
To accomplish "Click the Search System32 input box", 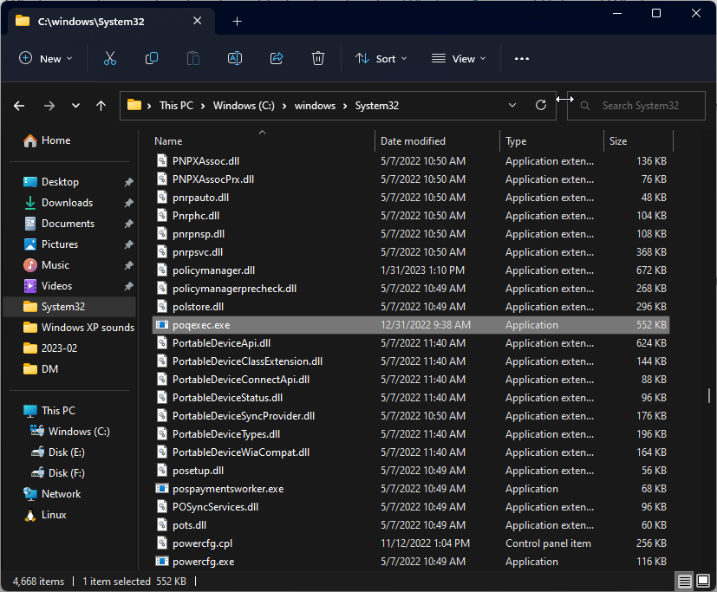I will (640, 106).
